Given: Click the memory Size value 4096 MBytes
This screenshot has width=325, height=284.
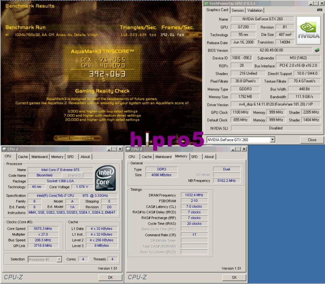Looking at the screenshot, I should [x=161, y=175].
